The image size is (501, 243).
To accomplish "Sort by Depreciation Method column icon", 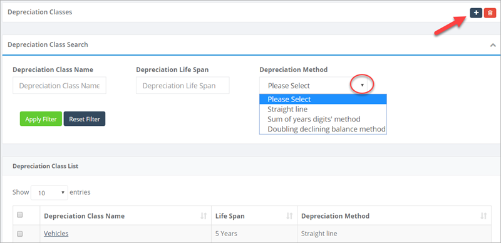I will tap(483, 216).
